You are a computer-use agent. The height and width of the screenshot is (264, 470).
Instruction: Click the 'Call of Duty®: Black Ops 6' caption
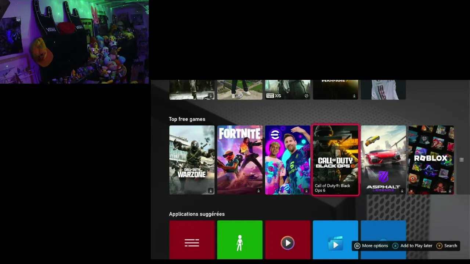(332, 188)
